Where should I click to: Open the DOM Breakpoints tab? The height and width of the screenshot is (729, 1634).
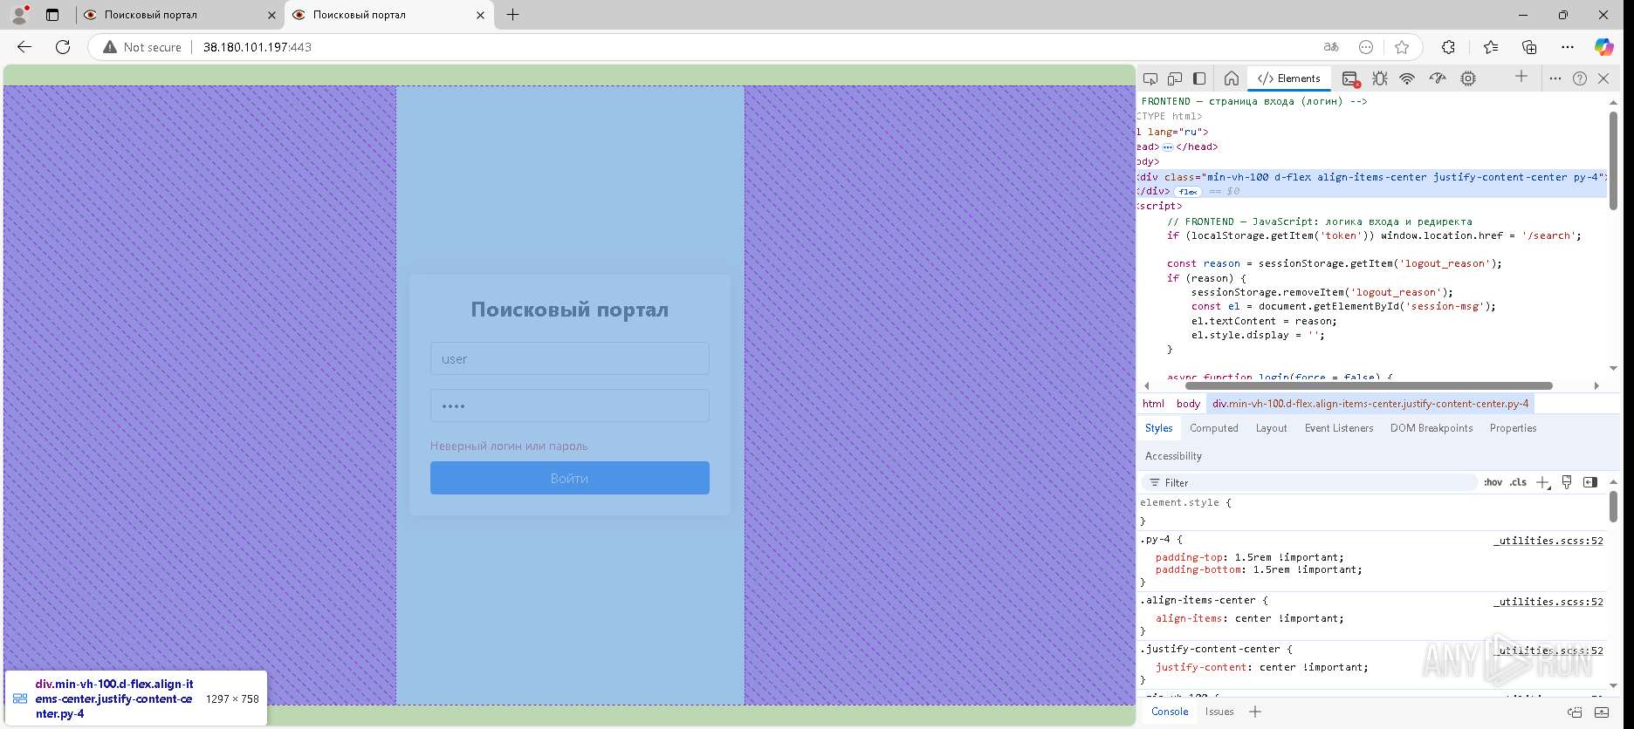(x=1431, y=428)
